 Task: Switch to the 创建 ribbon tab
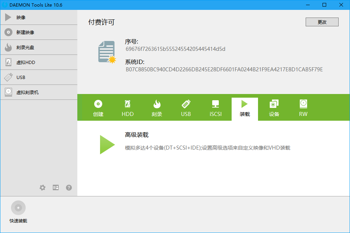tap(98, 108)
